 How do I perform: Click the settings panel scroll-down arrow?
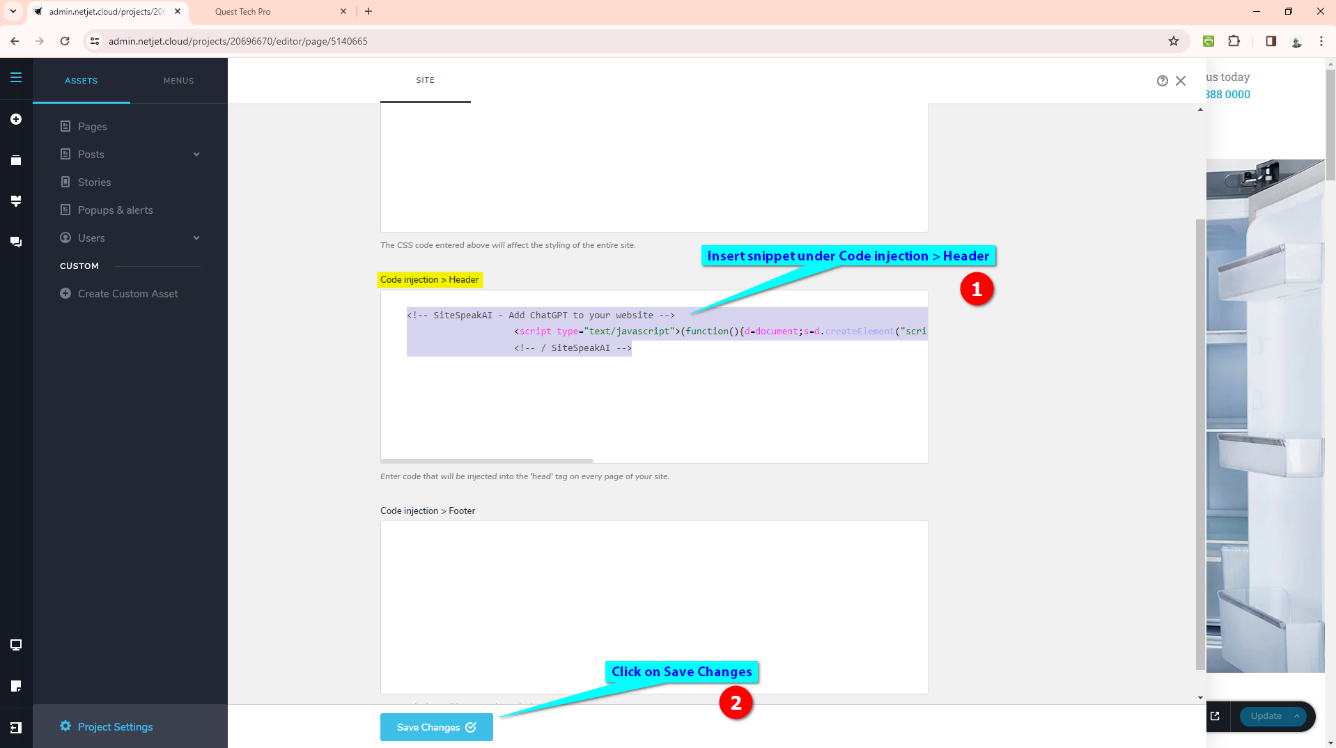click(1200, 697)
